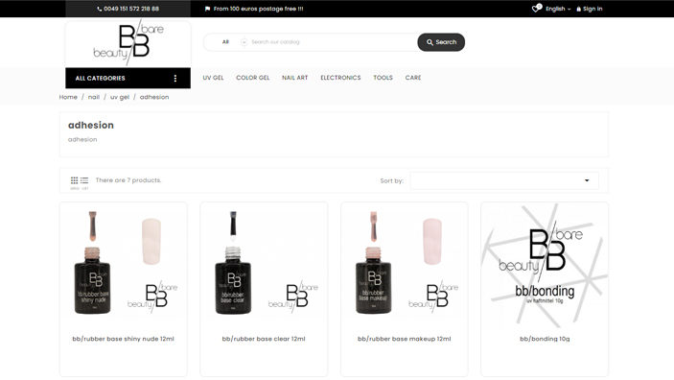The height and width of the screenshot is (380, 674).
Task: Click title bb/bonding 10g
Action: coord(545,339)
